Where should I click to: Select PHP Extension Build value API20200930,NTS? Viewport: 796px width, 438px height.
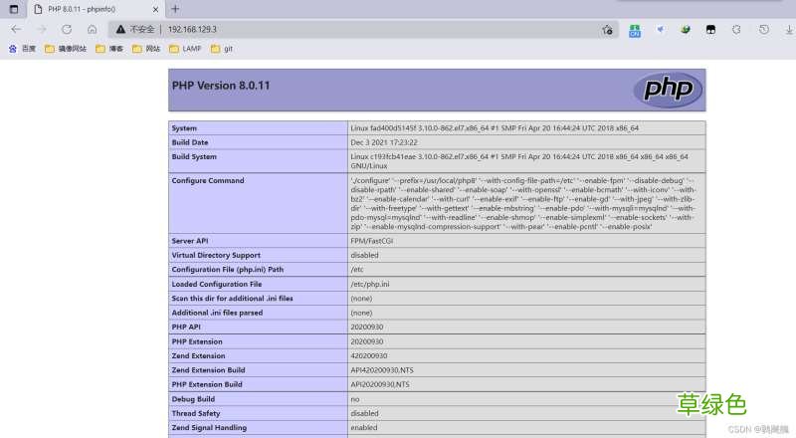click(380, 384)
